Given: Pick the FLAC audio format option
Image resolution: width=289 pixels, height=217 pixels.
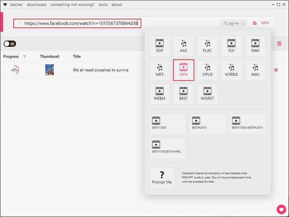Looking at the screenshot, I should [x=207, y=46].
